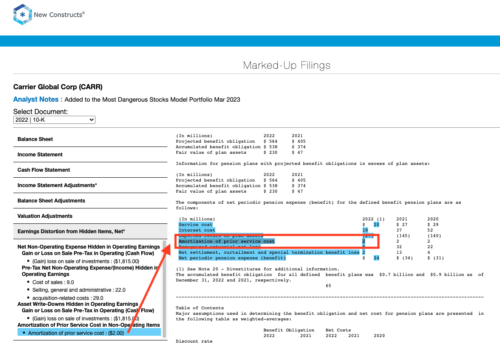Select Amortization of prior service cost : ($2.00) item
Screen dimensions: 500x343
click(x=76, y=333)
